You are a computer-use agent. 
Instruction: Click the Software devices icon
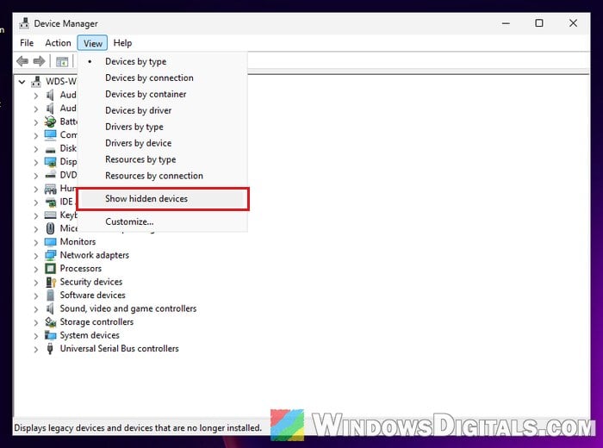(50, 296)
